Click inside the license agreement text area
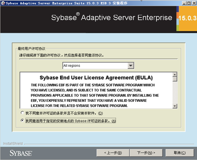 pos(96,90)
